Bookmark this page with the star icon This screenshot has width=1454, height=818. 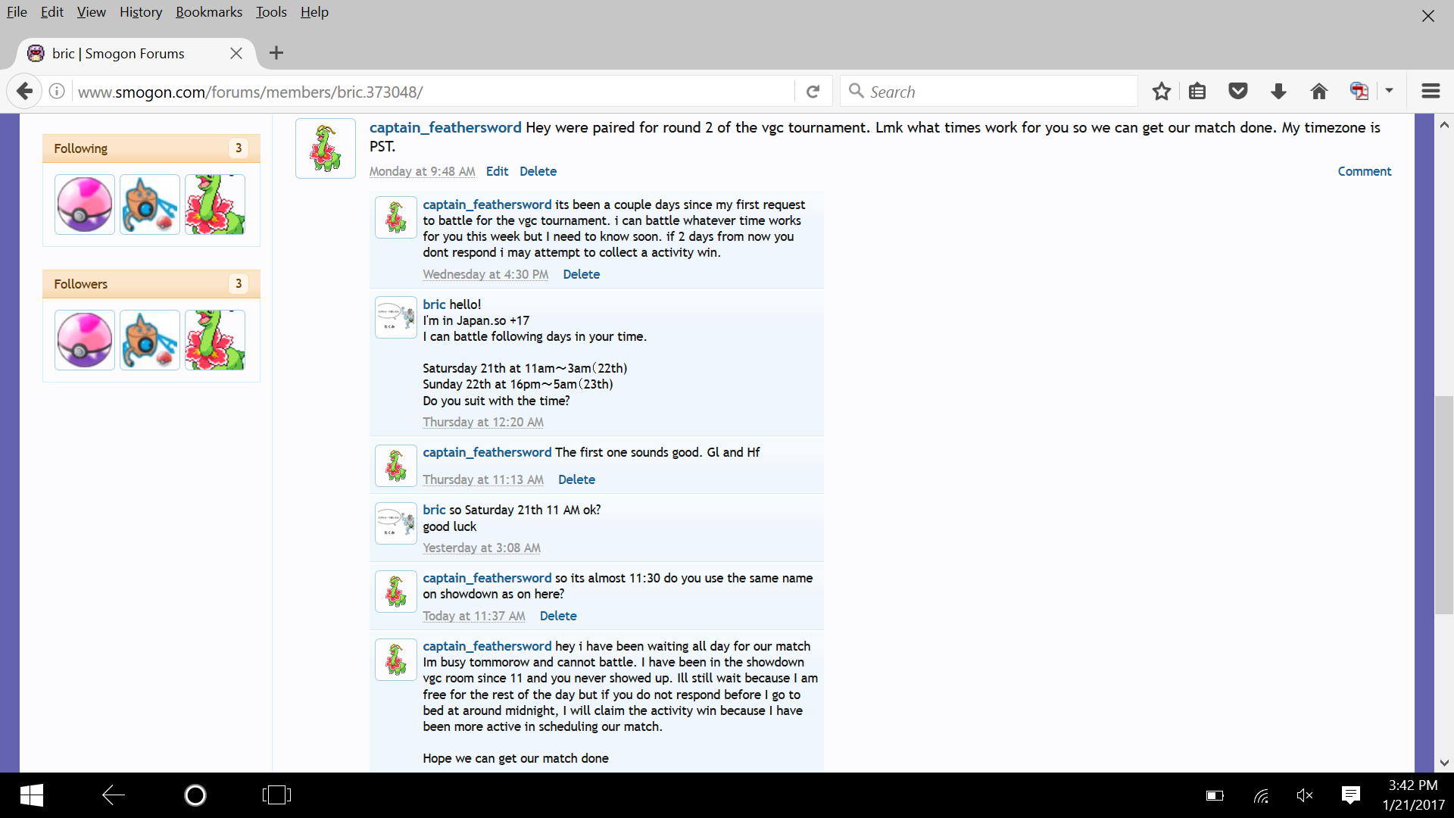point(1161,92)
